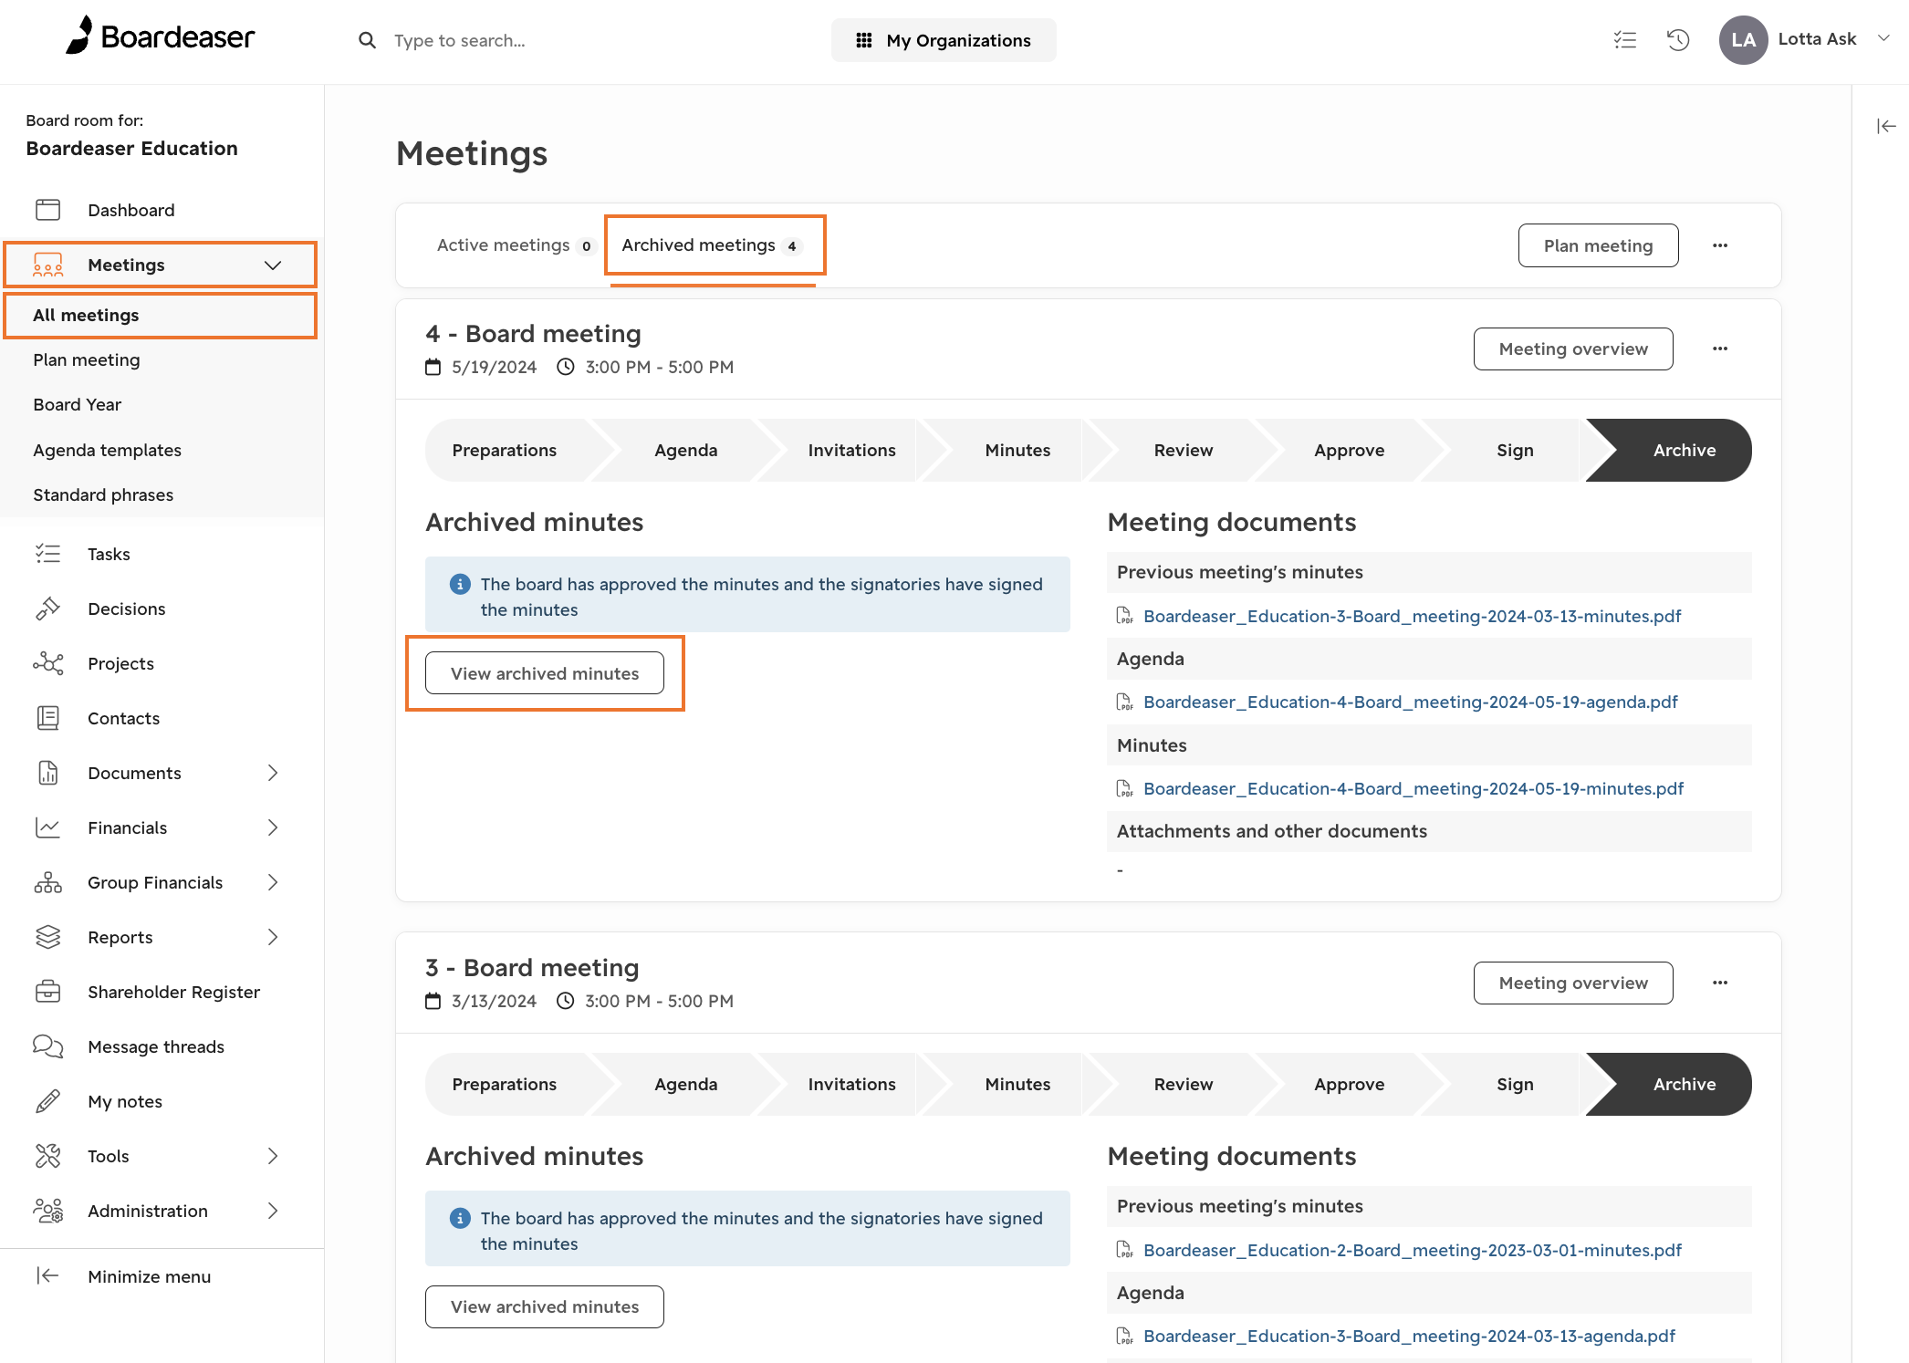The image size is (1909, 1363).
Task: Click the Tools wrench icon
Action: 47,1156
